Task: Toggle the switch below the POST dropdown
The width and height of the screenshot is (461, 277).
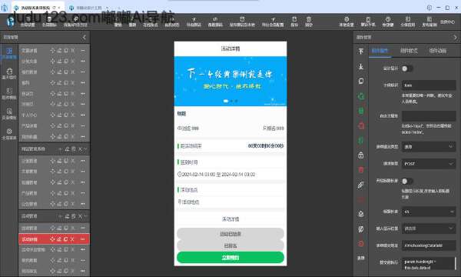Action: click(407, 181)
